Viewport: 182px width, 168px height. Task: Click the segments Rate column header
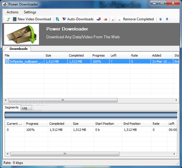159,124
